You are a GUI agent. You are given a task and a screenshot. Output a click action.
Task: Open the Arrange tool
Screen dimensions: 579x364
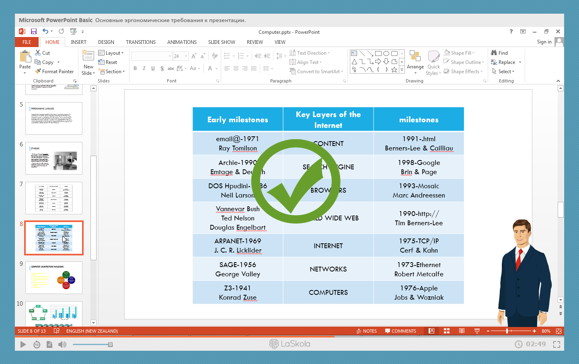tap(415, 60)
